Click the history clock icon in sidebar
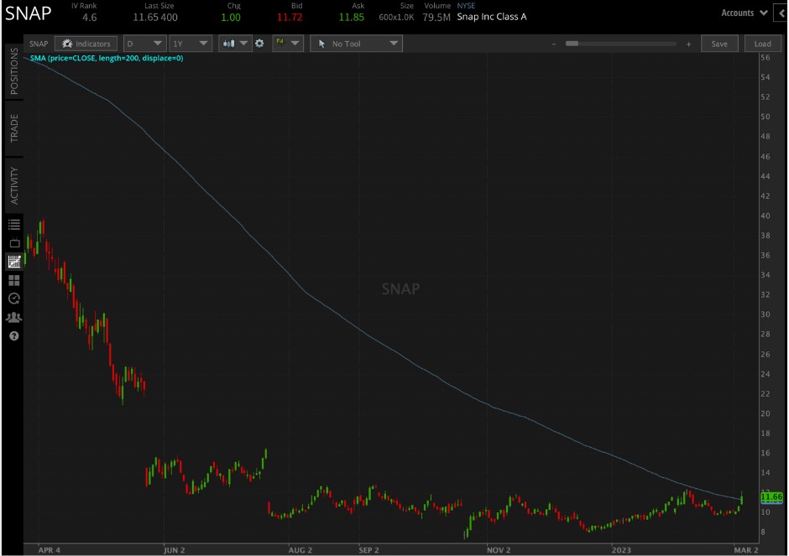The width and height of the screenshot is (789, 556). (x=13, y=299)
